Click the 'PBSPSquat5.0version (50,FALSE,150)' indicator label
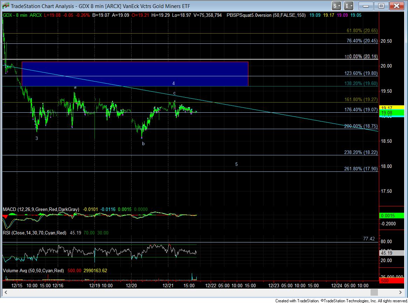This screenshot has height=303, width=408. pos(266,15)
